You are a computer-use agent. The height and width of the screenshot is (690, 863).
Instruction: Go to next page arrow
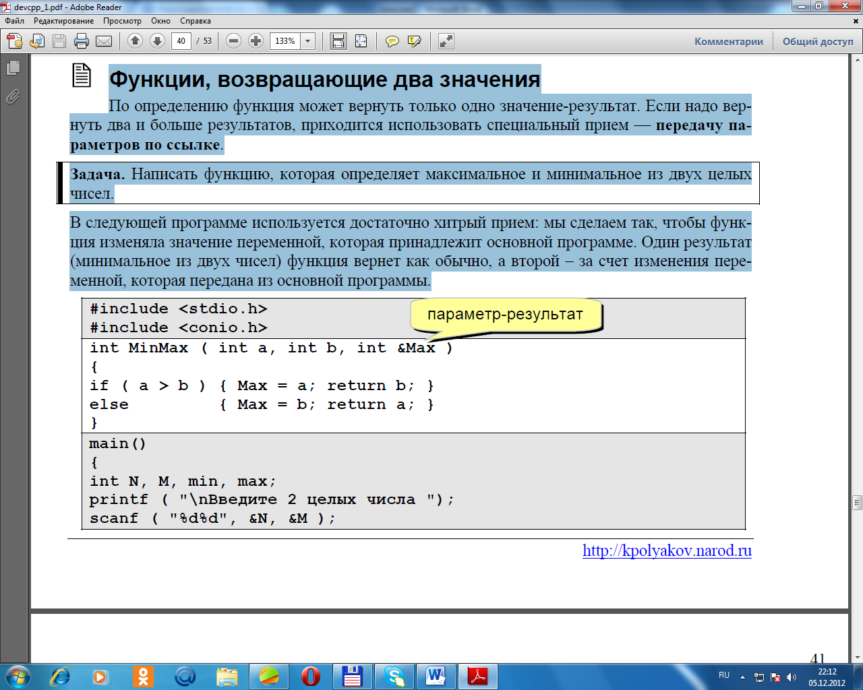157,41
